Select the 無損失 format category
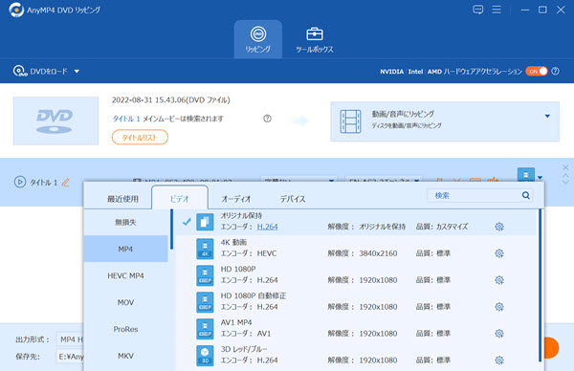The height and width of the screenshot is (371, 574). 125,222
